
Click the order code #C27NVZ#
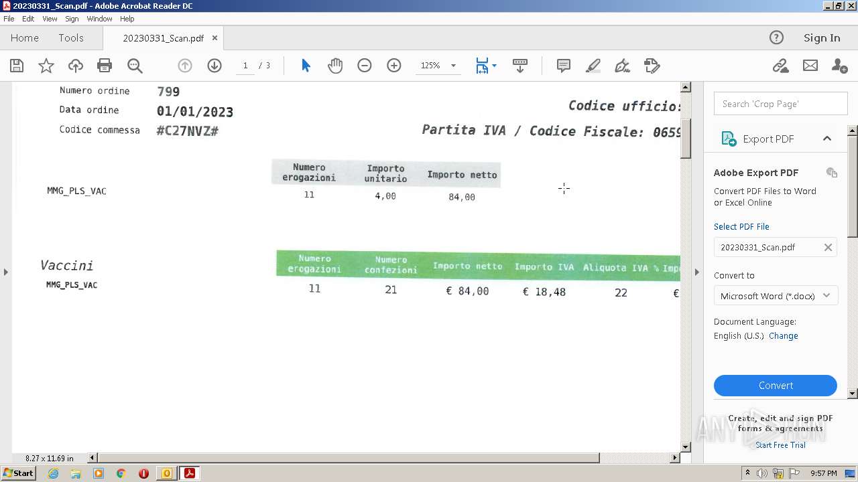(188, 131)
